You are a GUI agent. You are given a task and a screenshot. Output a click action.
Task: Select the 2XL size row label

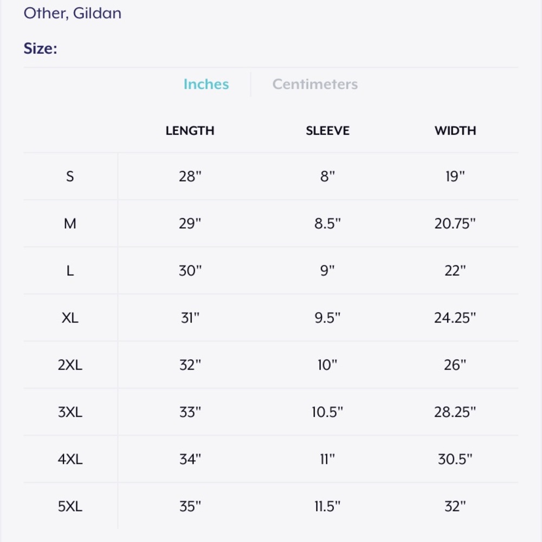[70, 365]
